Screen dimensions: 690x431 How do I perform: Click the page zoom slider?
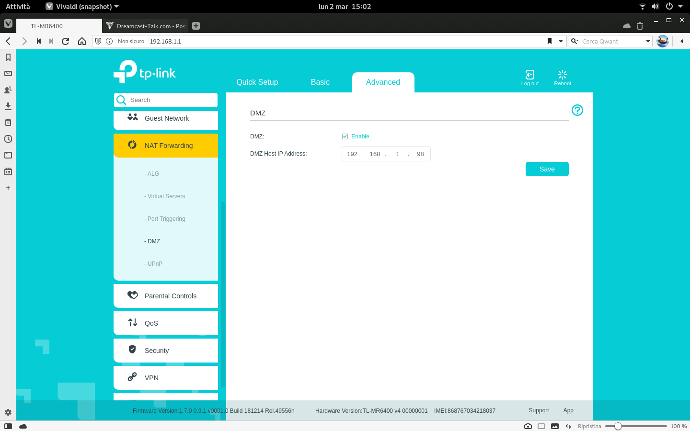(x=636, y=426)
